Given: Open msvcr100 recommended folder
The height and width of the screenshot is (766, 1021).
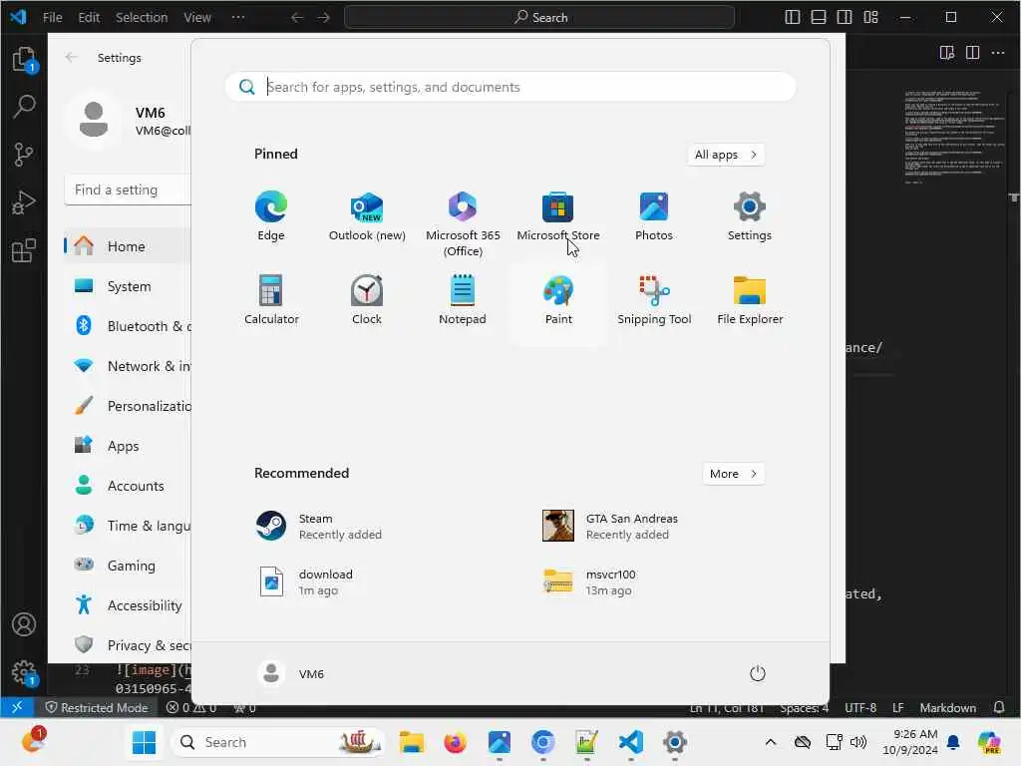Looking at the screenshot, I should point(589,582).
